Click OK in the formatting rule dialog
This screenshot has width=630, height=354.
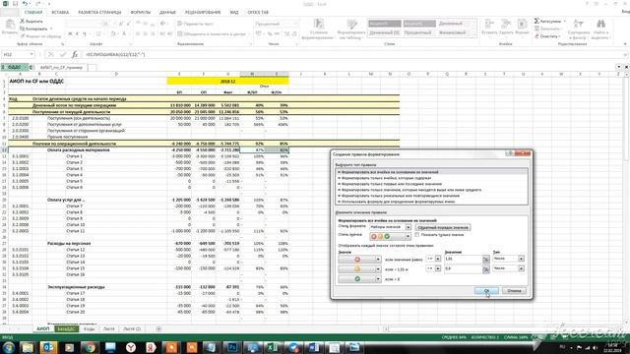pyautogui.click(x=486, y=291)
